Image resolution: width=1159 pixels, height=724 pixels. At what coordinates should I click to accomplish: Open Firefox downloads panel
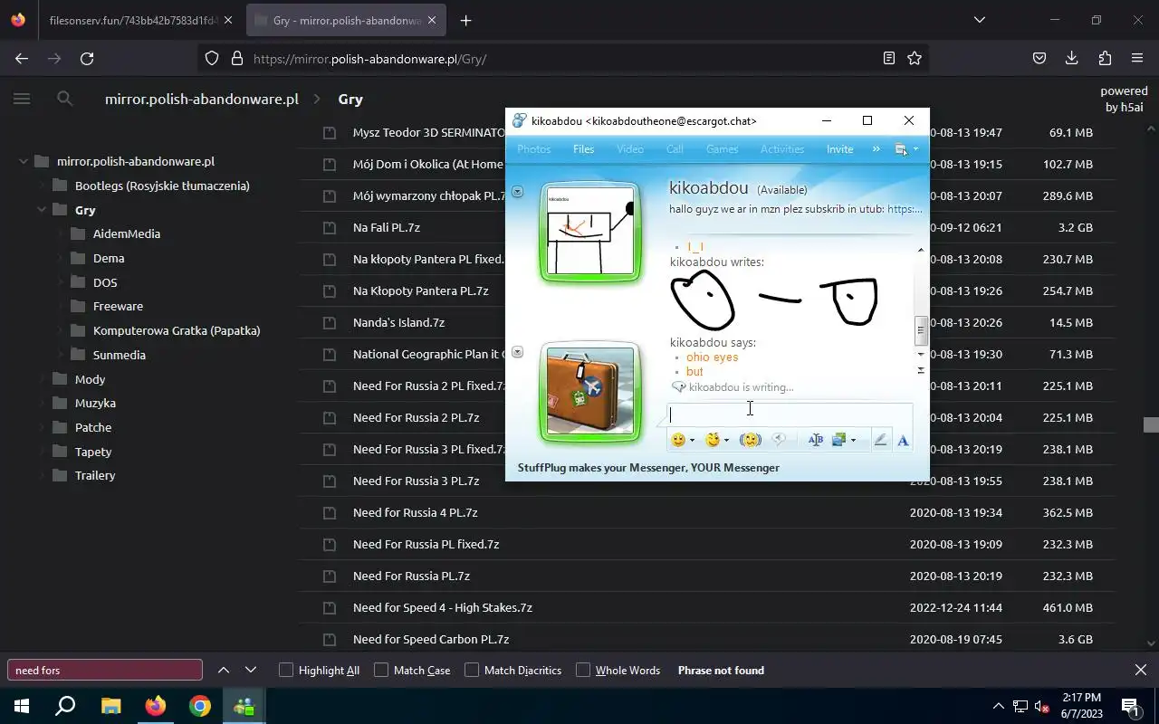coord(1072,58)
